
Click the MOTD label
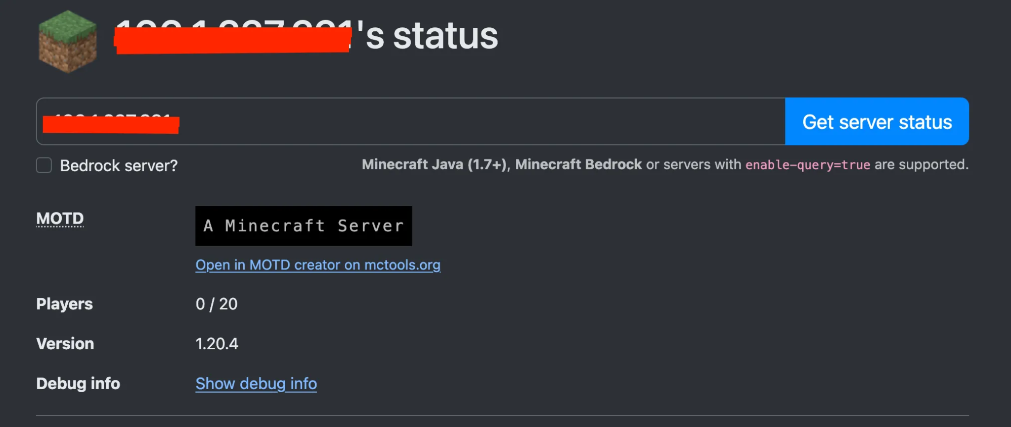pos(60,219)
